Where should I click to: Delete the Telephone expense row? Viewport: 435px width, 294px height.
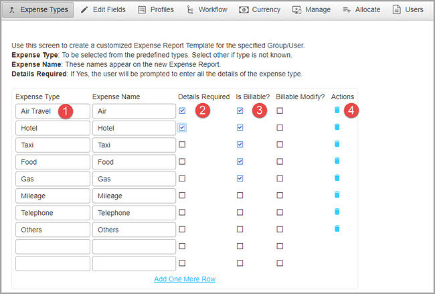coord(337,212)
